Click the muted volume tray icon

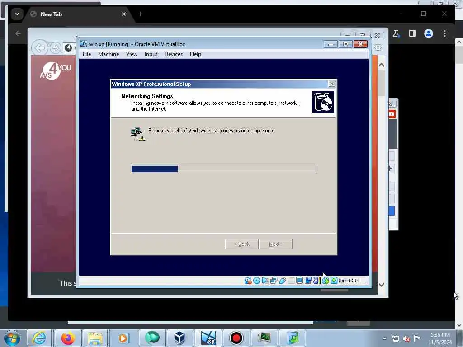406,338
